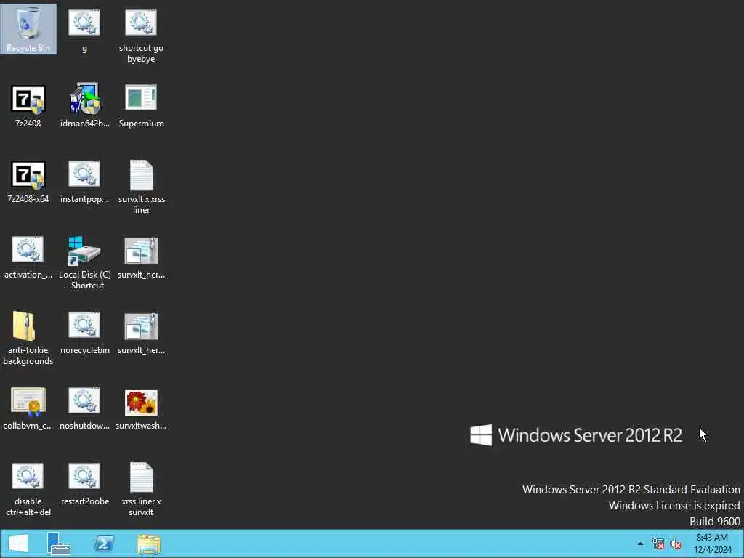The height and width of the screenshot is (558, 744).
Task: Select the activation_ script icon
Action: [x=28, y=256]
